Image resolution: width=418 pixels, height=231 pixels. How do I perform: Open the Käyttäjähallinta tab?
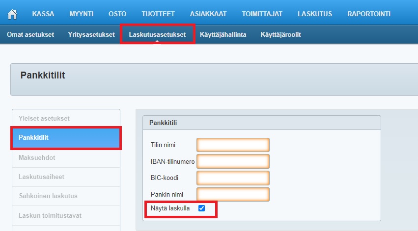pos(223,35)
